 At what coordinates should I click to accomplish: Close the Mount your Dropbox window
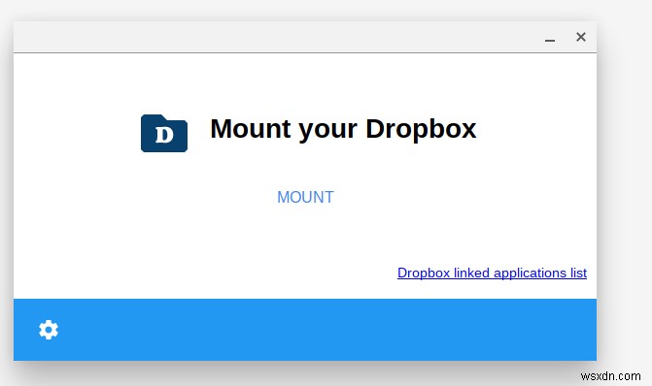tap(581, 37)
